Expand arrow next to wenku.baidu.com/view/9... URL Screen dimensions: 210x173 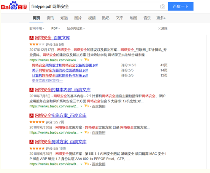coord(81,164)
